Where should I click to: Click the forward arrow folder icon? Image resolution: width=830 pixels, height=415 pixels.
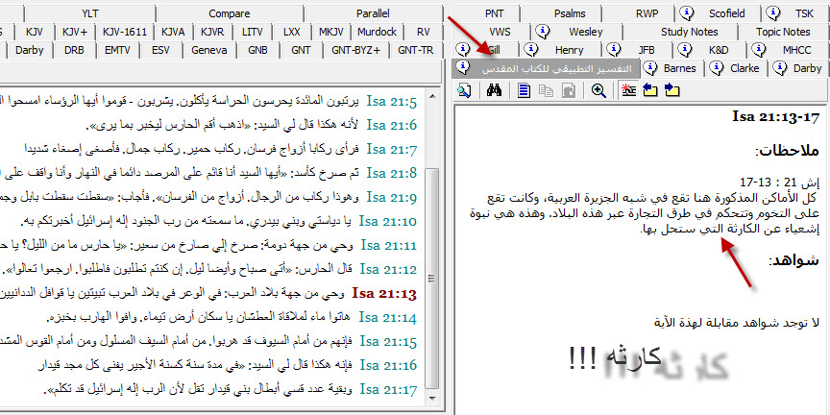point(671,90)
